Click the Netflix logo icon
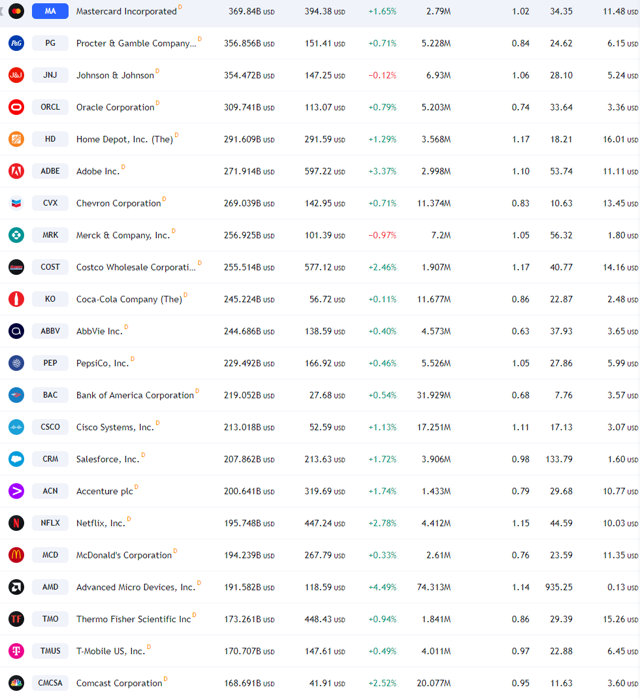This screenshot has width=640, height=698. point(16,523)
